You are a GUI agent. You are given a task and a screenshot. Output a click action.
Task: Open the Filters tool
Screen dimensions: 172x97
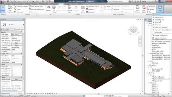(x=17, y=9)
